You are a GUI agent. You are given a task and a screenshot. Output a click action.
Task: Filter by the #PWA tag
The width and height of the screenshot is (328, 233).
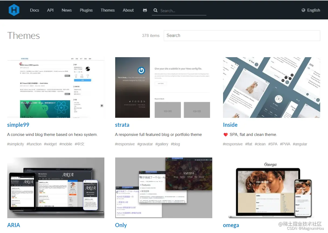click(x=285, y=144)
